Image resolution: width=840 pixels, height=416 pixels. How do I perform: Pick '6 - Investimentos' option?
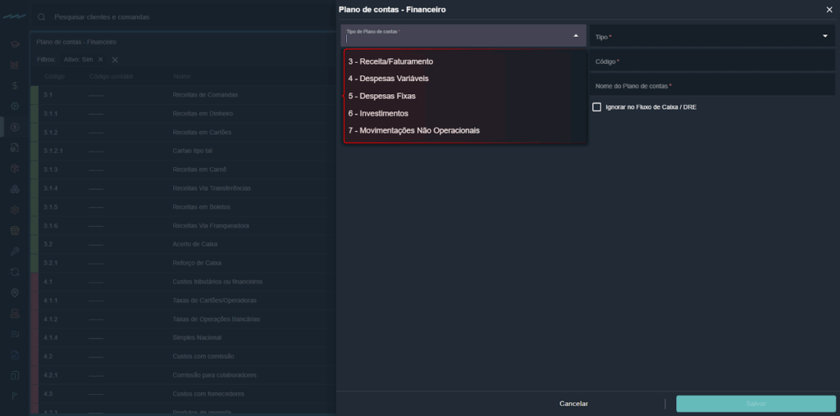click(378, 113)
